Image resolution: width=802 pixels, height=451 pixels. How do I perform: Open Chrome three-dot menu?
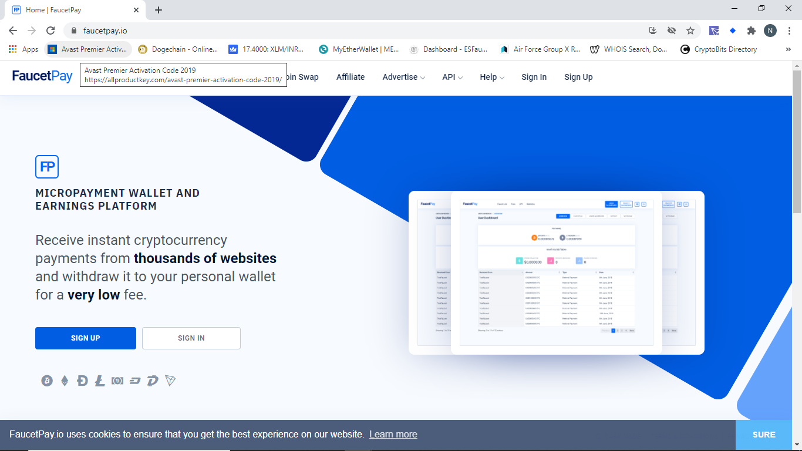point(790,31)
